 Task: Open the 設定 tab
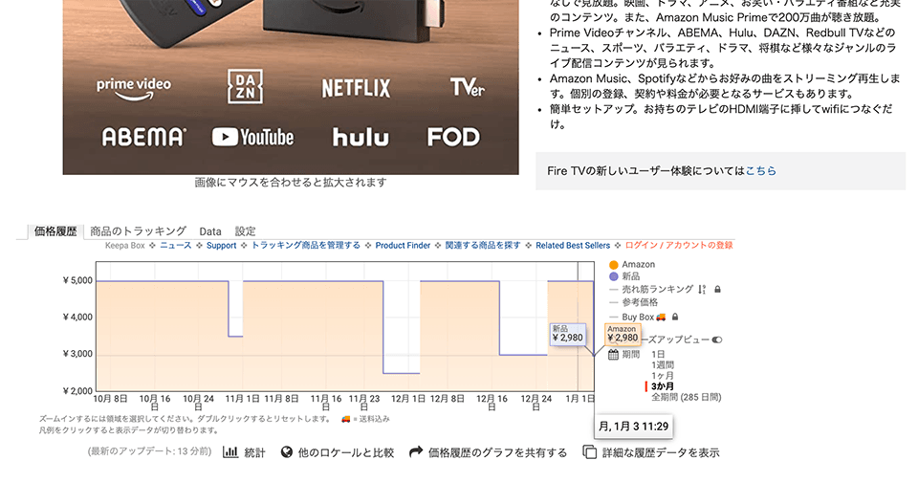[x=246, y=231]
